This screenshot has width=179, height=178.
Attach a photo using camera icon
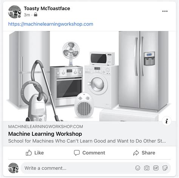(147, 168)
